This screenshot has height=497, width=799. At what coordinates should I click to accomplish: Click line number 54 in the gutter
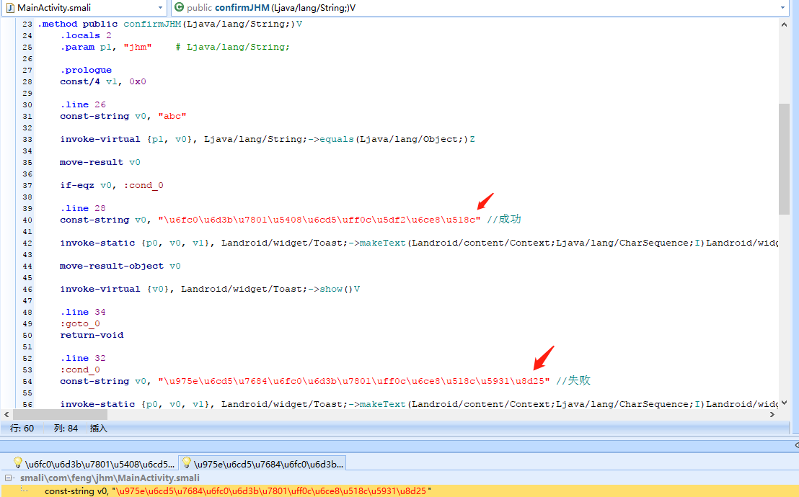pos(27,382)
